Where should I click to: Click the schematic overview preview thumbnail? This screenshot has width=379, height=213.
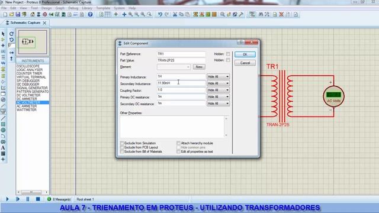point(33,42)
